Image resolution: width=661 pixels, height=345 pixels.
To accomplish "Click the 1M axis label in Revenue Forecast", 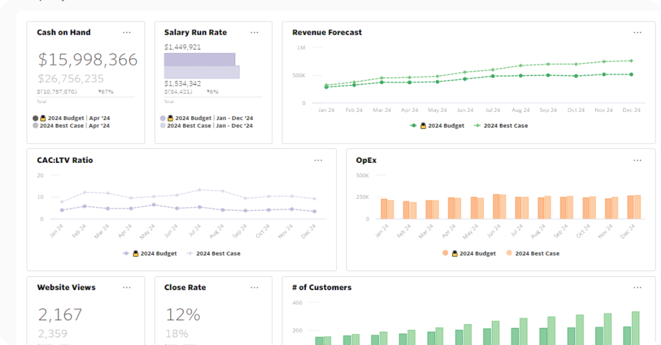I will click(301, 48).
